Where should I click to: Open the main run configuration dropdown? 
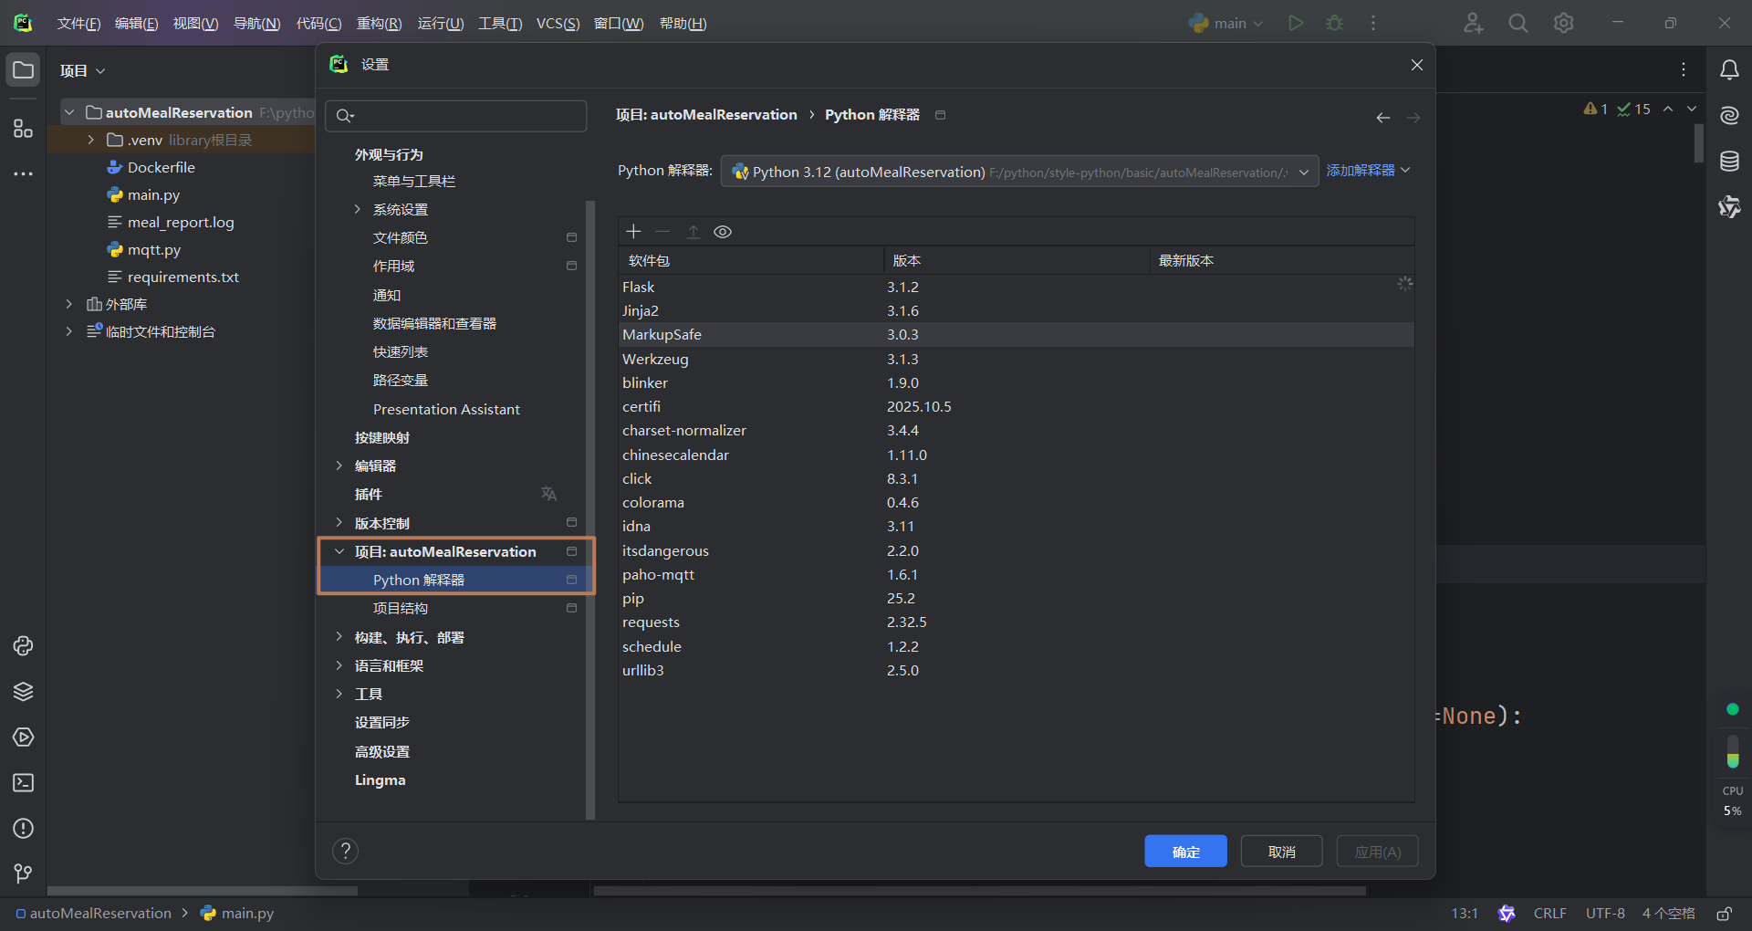tap(1226, 23)
